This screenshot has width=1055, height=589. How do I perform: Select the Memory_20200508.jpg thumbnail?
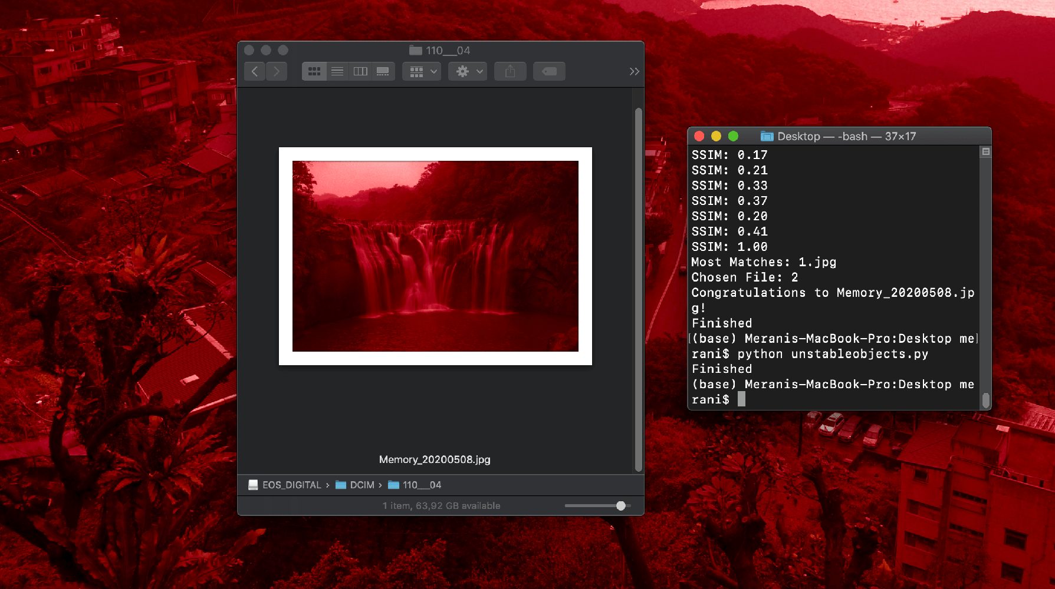[x=435, y=256]
